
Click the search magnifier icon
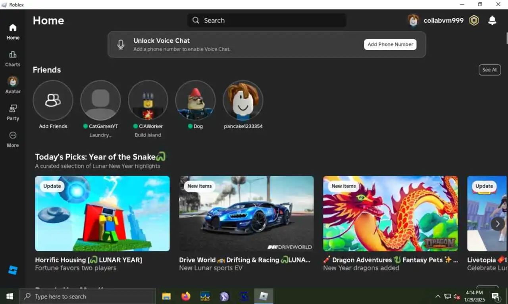[x=196, y=21]
